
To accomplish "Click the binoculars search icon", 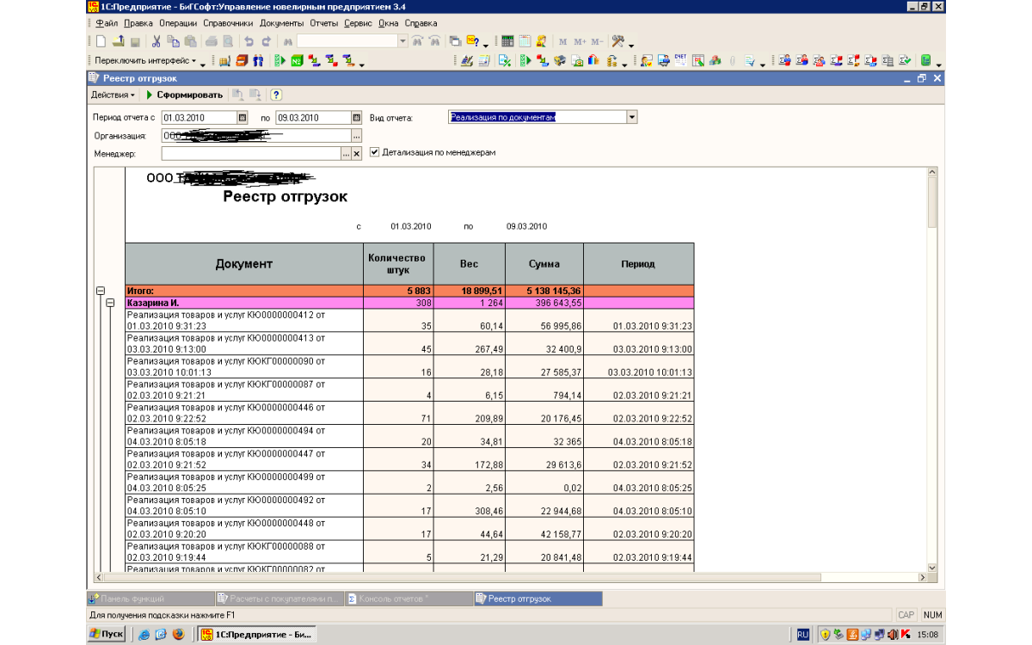I will (289, 41).
